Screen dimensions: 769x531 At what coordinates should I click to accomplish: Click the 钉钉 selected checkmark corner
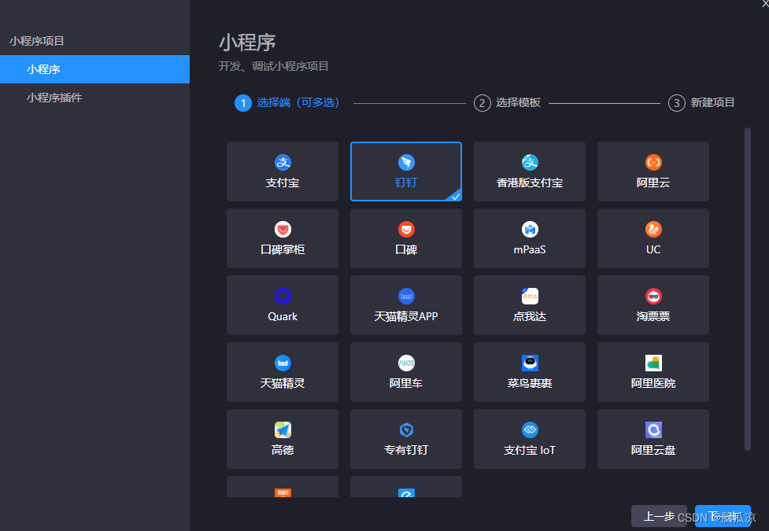pos(456,196)
